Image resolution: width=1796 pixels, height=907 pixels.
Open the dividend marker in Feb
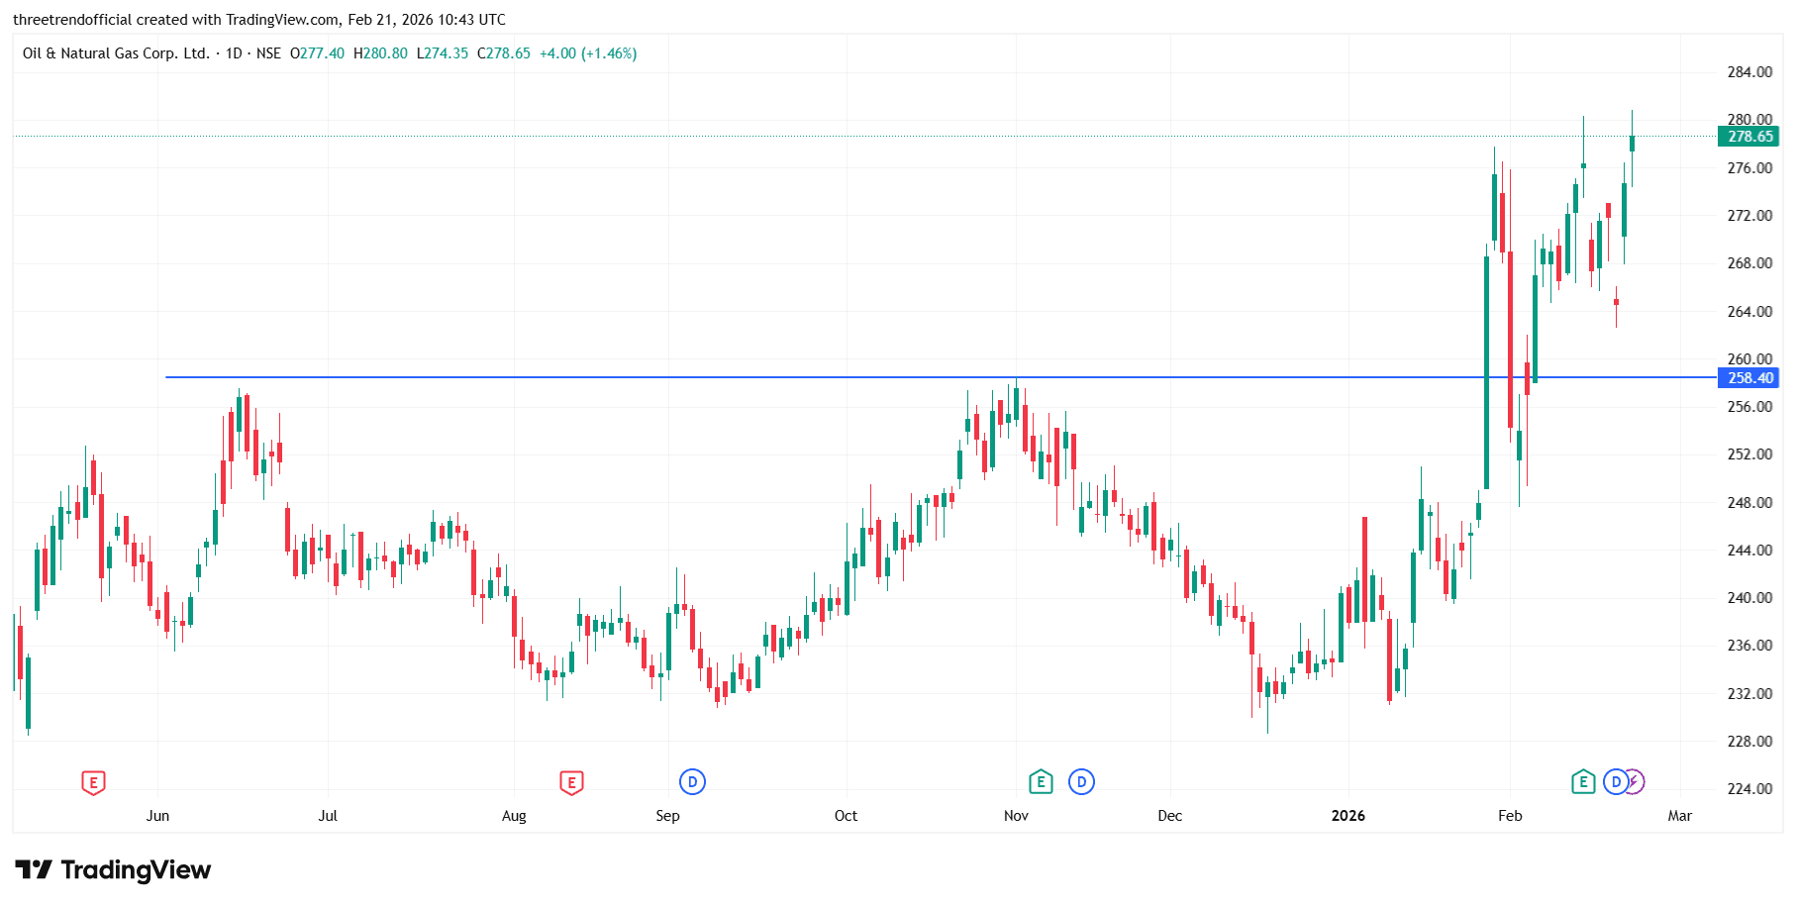coord(1616,782)
